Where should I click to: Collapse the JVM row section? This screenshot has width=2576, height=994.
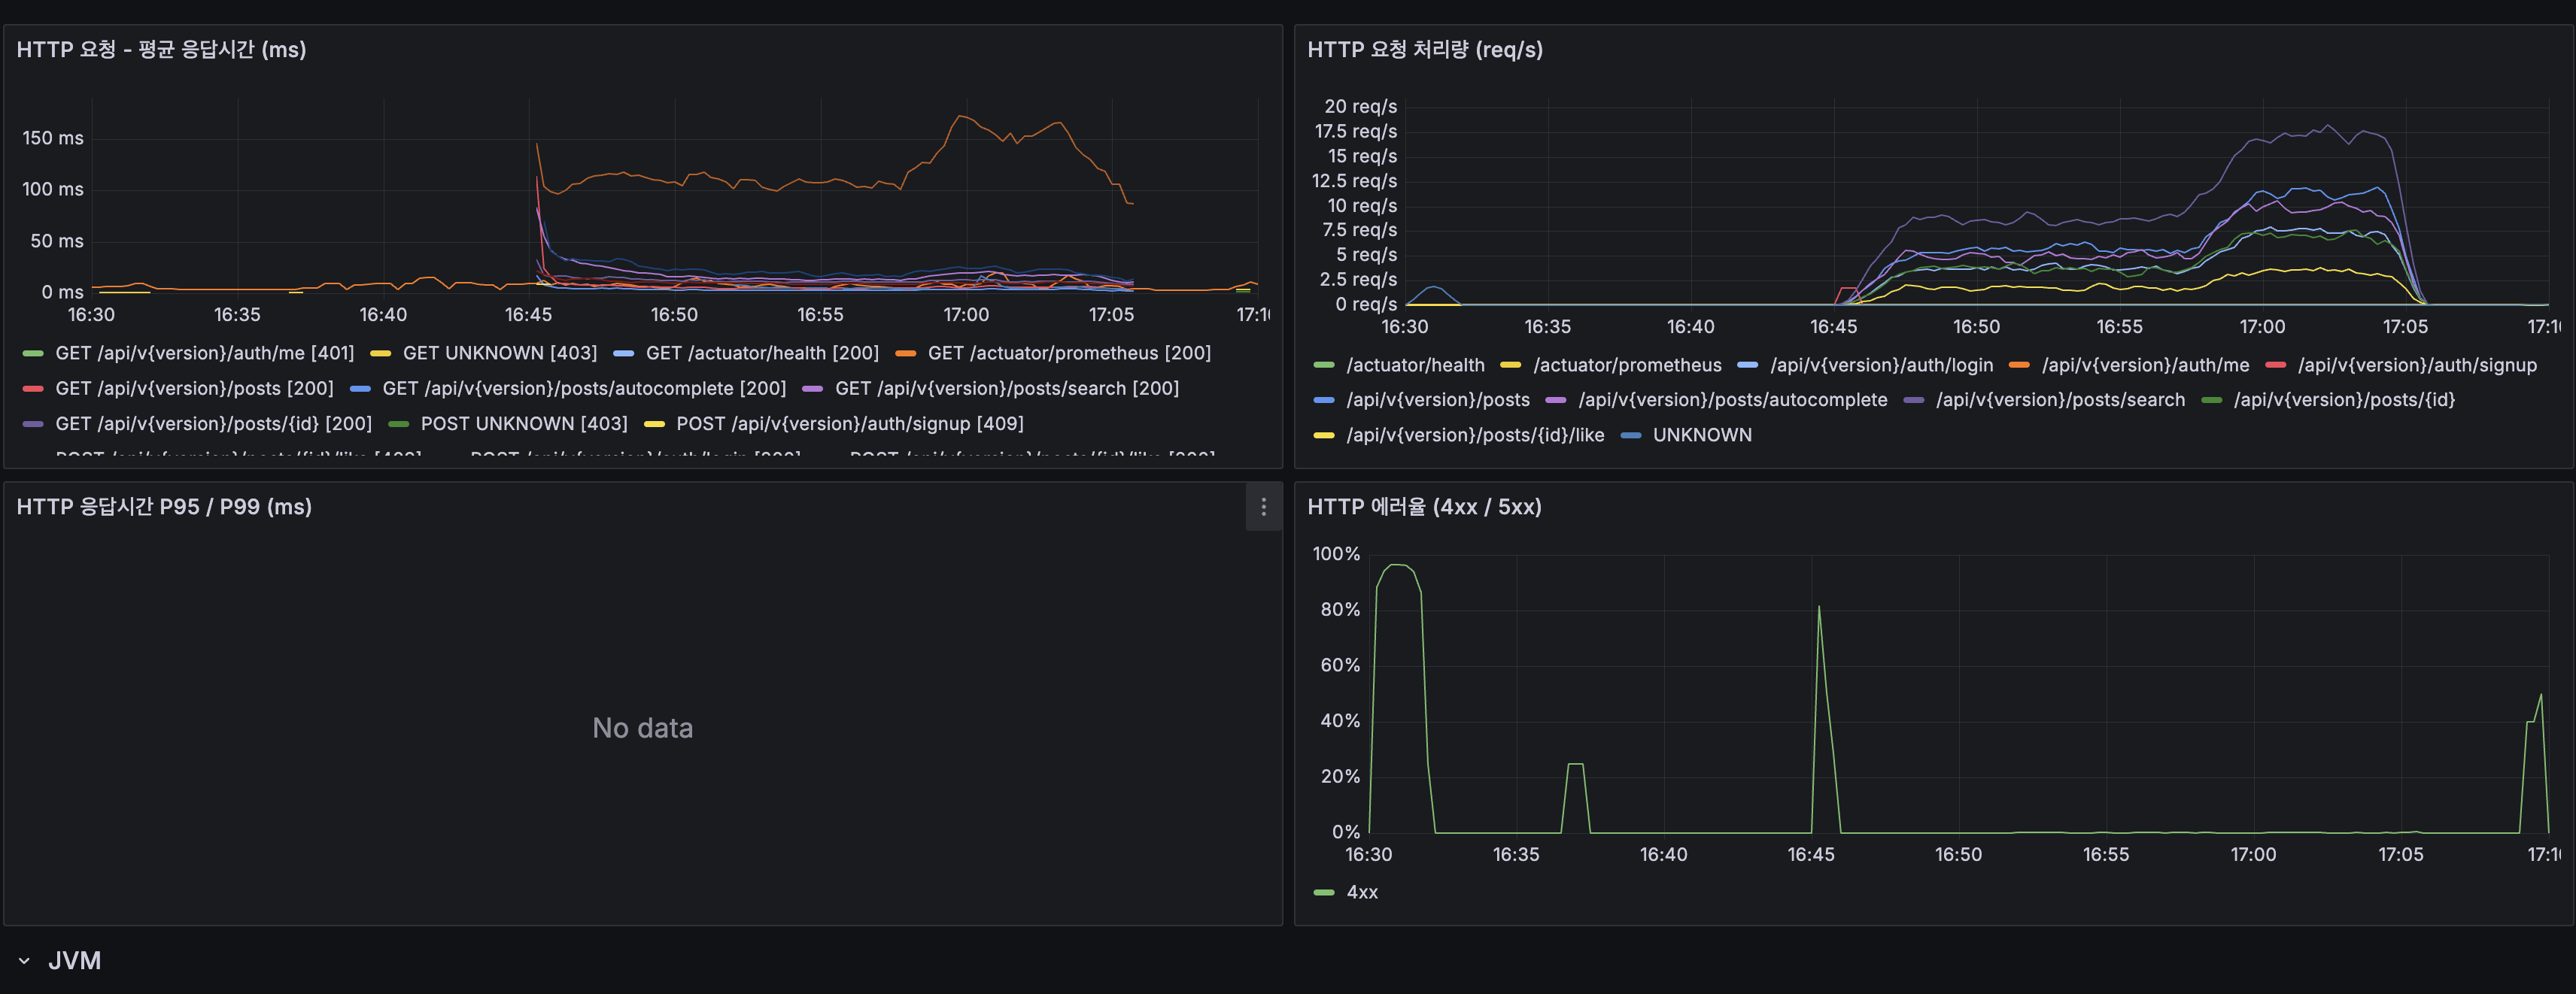pos(25,960)
